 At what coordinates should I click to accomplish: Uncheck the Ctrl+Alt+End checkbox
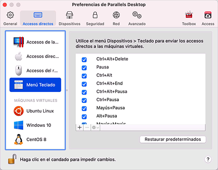click(84, 84)
